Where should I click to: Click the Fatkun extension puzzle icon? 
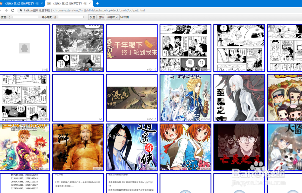[x=21, y=10]
